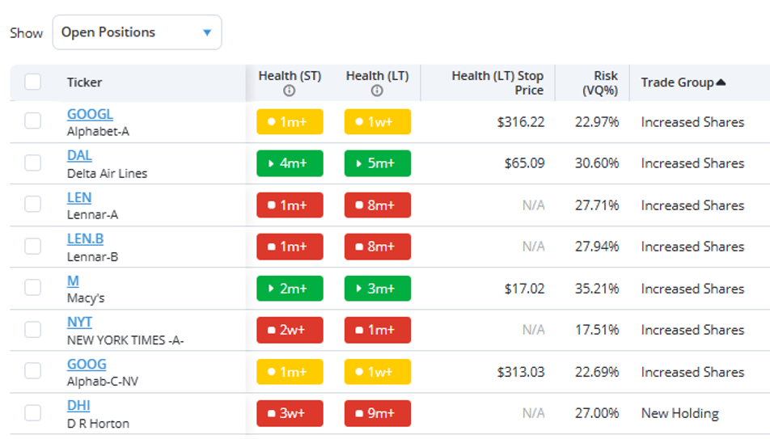
Task: Check the GOOGL row checkbox
Action: pyautogui.click(x=33, y=120)
